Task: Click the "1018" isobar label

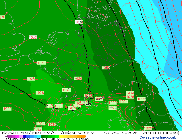Action: pos(72,108)
